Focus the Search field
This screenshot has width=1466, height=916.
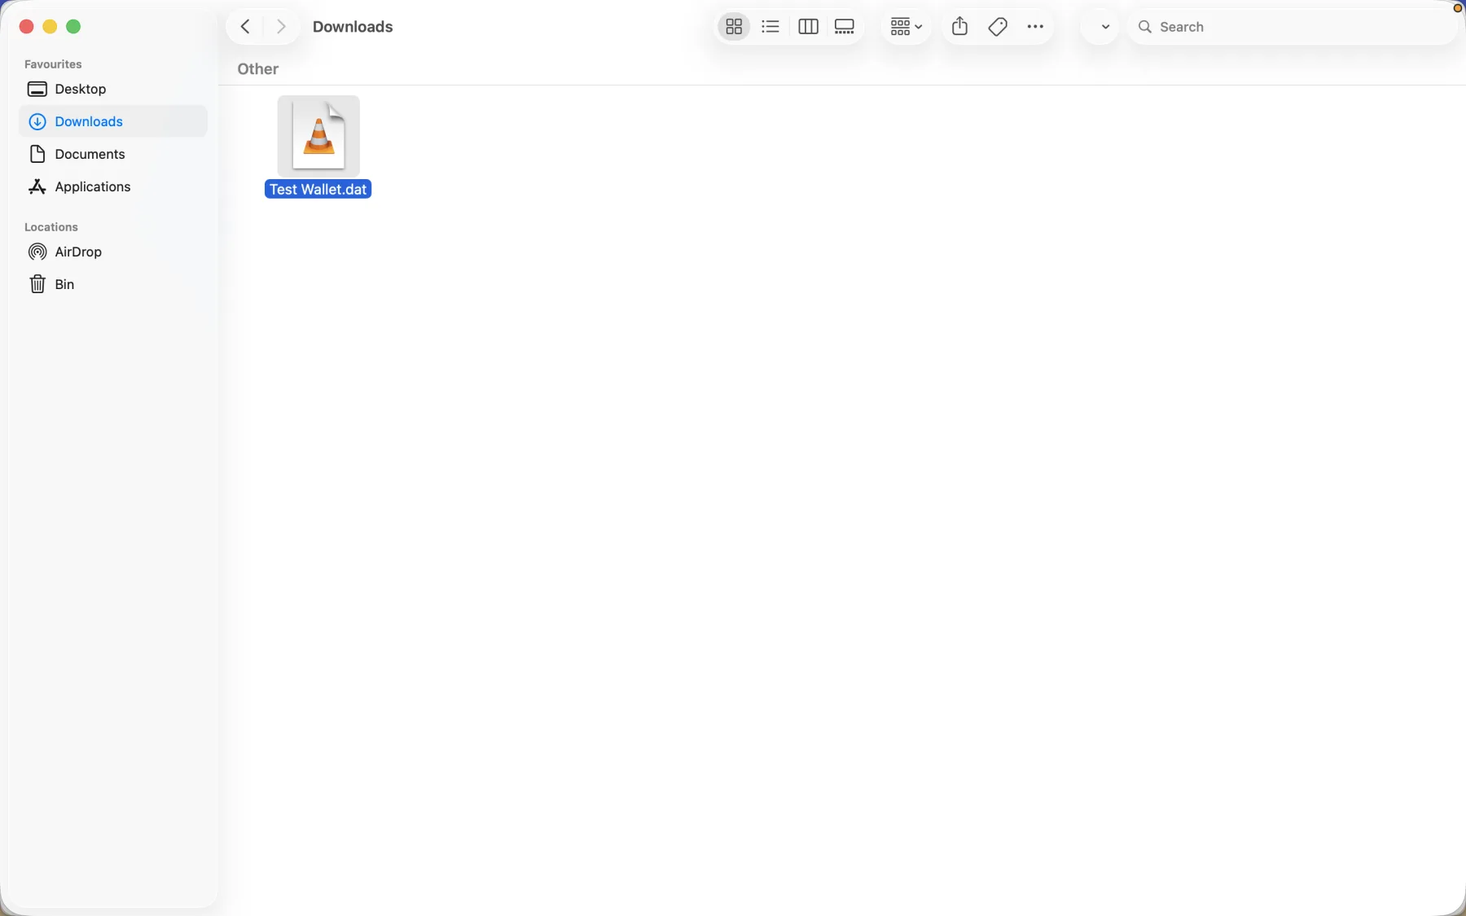point(1293,27)
